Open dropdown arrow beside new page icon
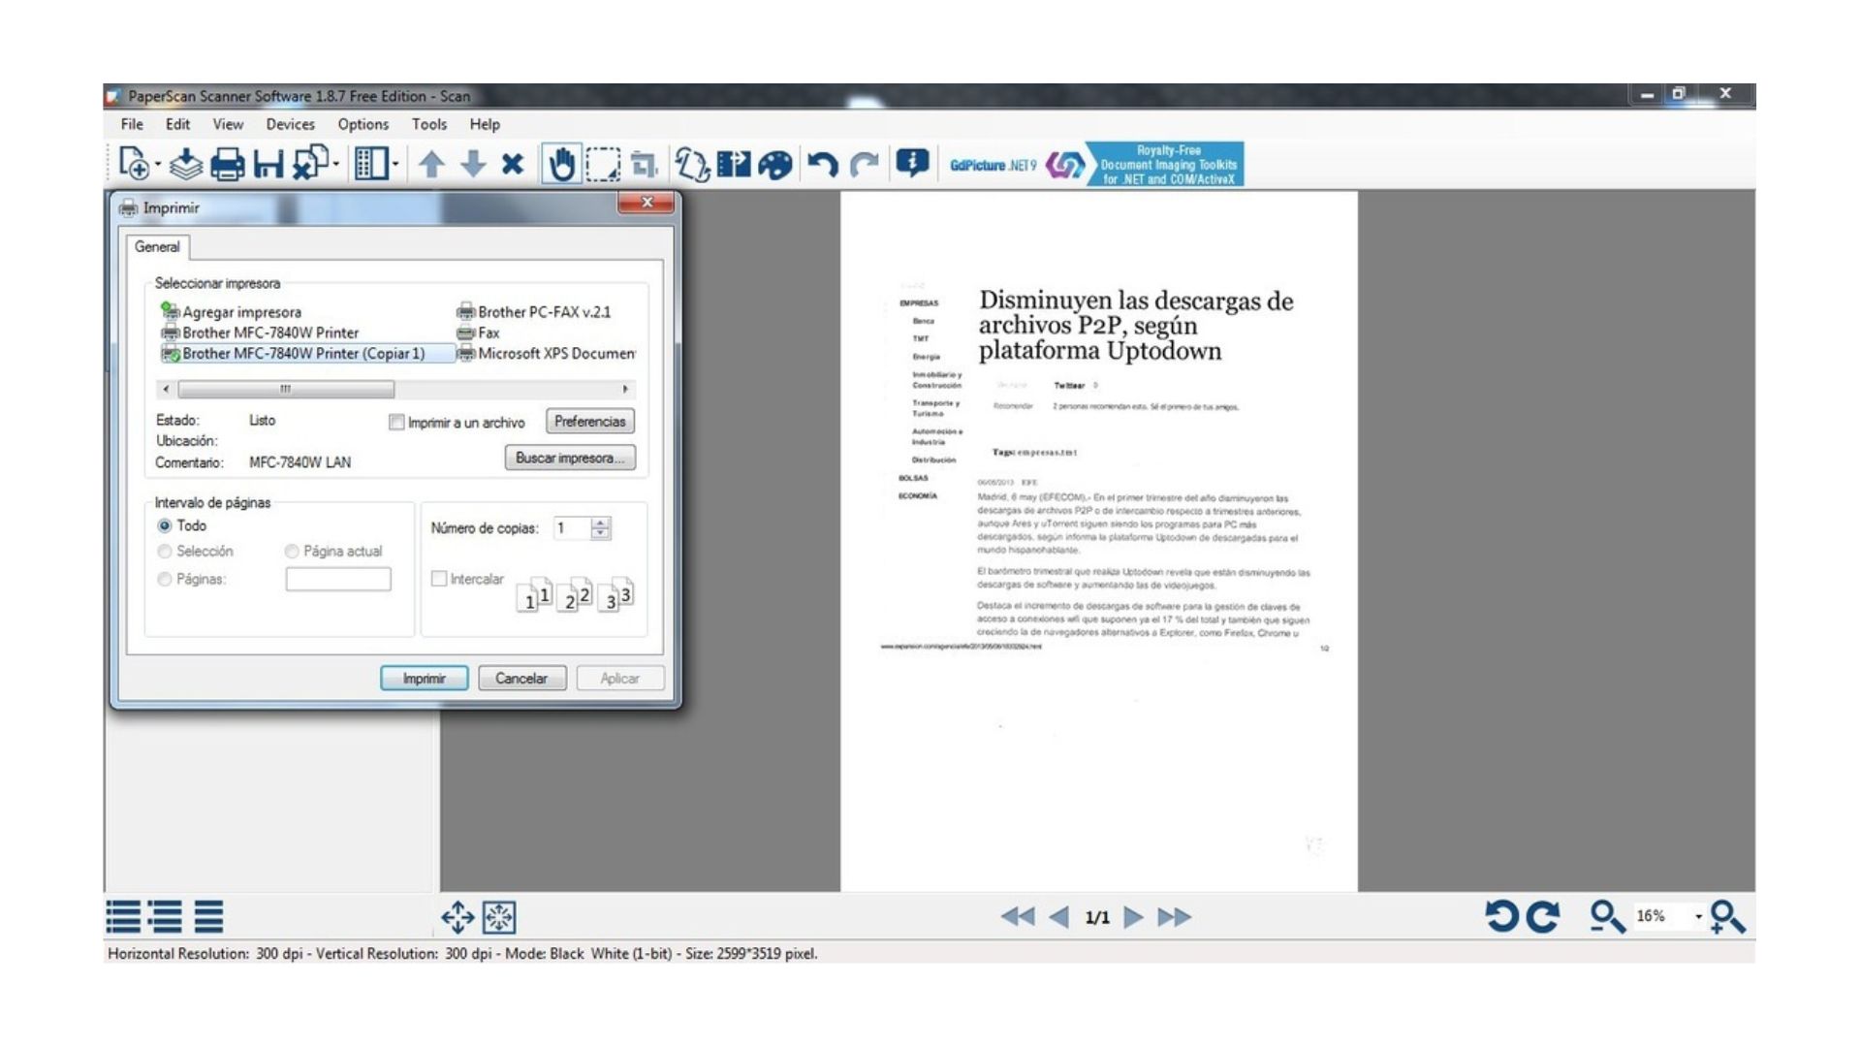This screenshot has height=1047, width=1861. 157,165
